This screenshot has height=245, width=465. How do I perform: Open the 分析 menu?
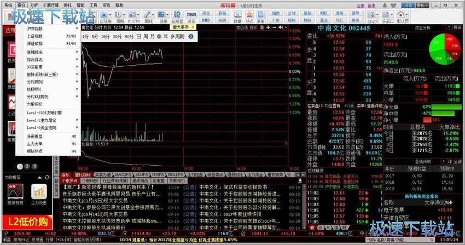pyautogui.click(x=34, y=5)
